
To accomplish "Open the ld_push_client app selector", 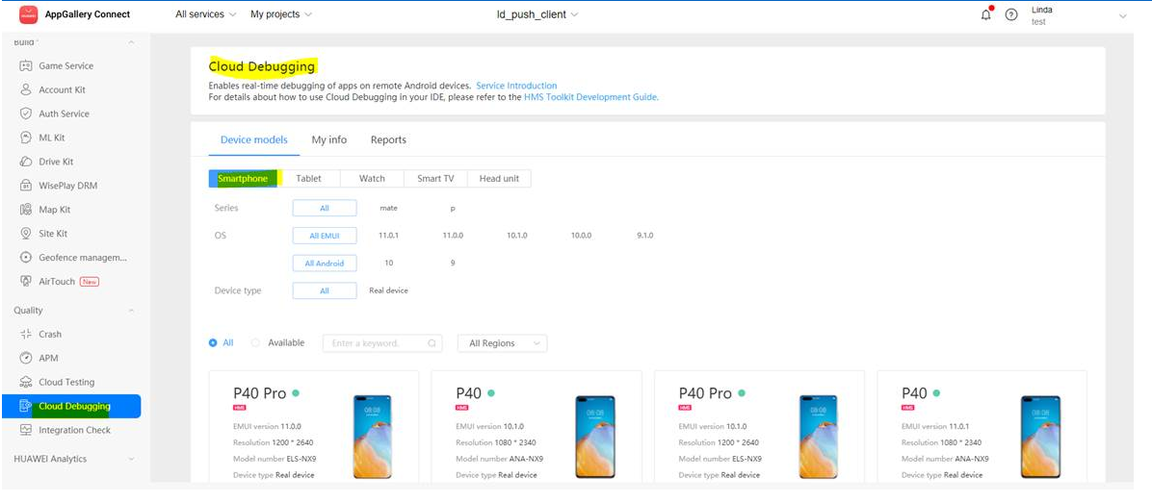I will (537, 13).
